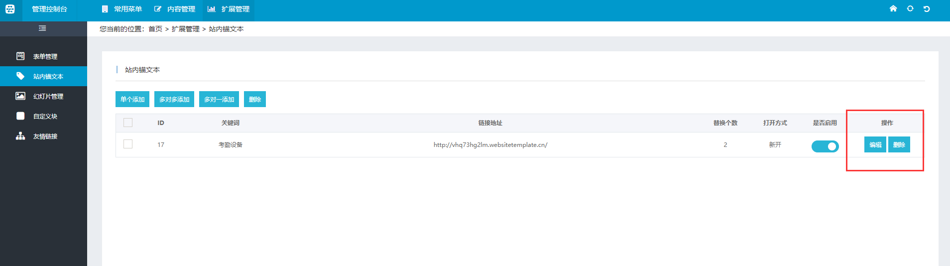The image size is (950, 266).
Task: Click the refresh arrow icon at the top right
Action: (x=927, y=8)
